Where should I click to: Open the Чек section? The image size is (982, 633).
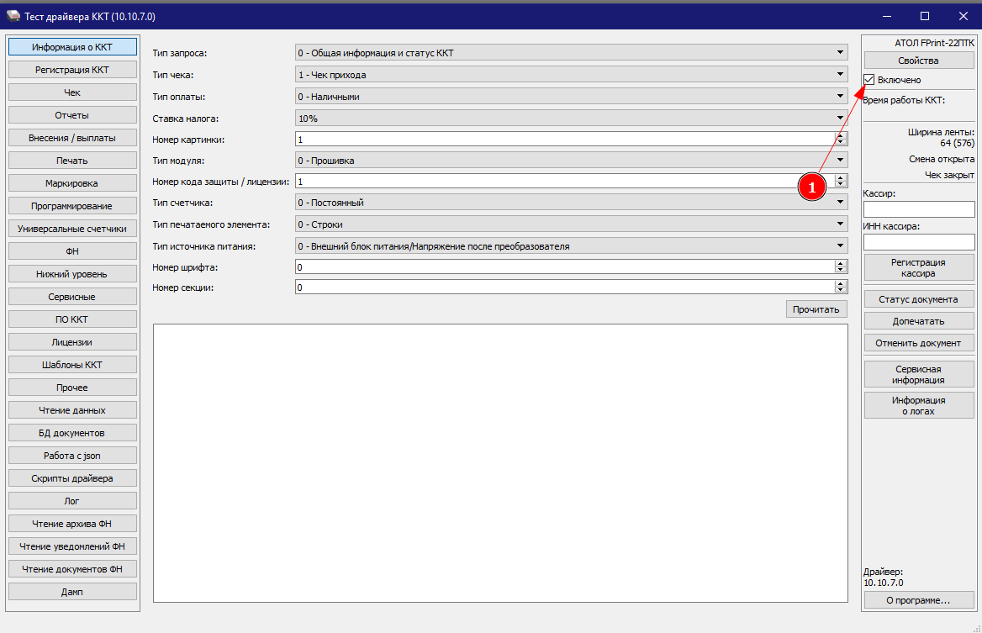tap(72, 92)
